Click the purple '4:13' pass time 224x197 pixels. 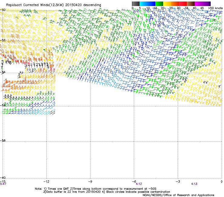tap(194, 184)
